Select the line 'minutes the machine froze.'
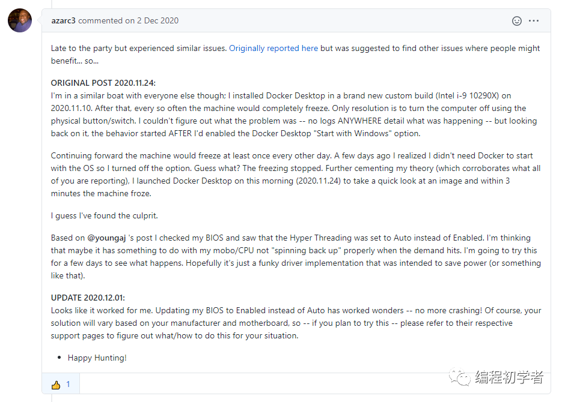Viewport: 562px width, 402px height. click(101, 193)
